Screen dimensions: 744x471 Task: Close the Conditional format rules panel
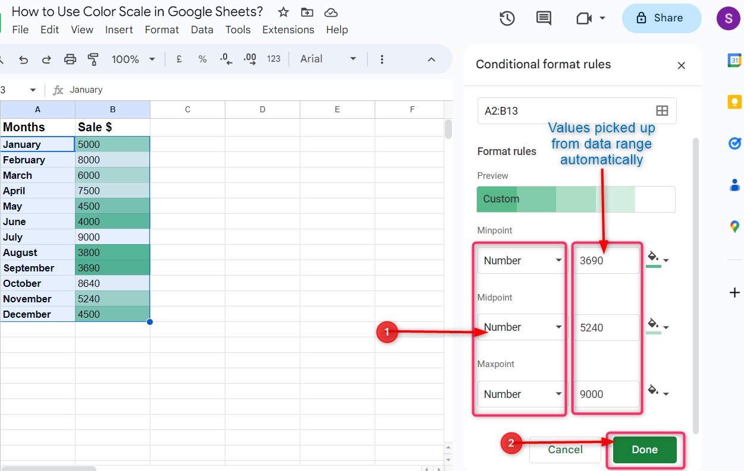[682, 65]
